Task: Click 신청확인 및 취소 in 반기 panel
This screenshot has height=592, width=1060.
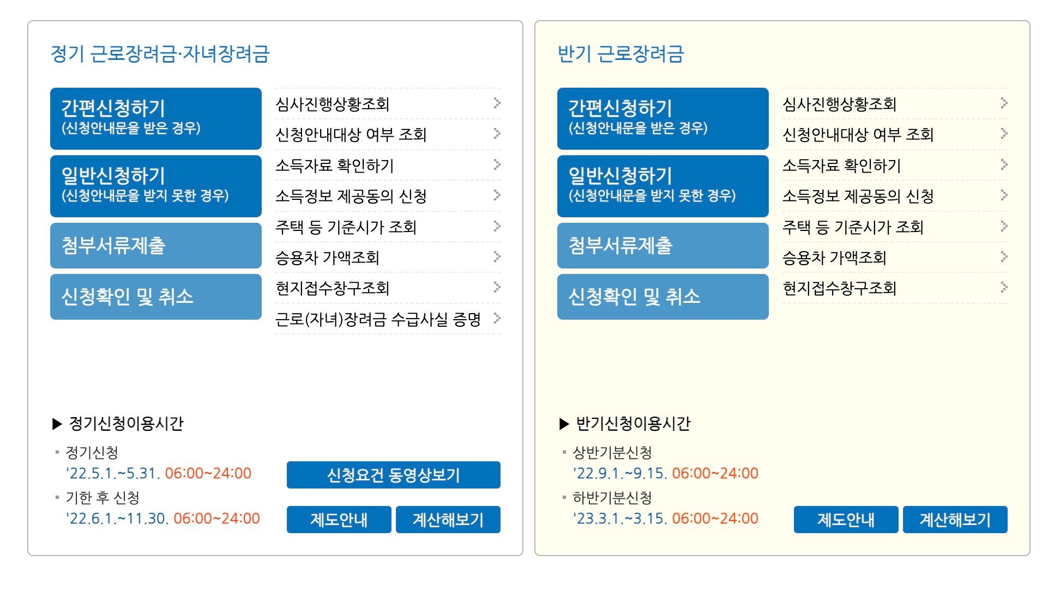Action: click(663, 297)
